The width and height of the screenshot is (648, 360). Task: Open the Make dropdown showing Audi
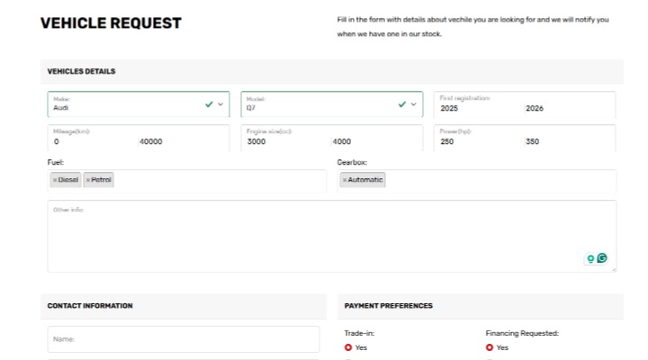coord(139,104)
